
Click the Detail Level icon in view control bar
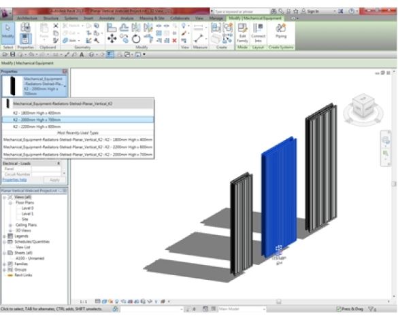coord(97,302)
